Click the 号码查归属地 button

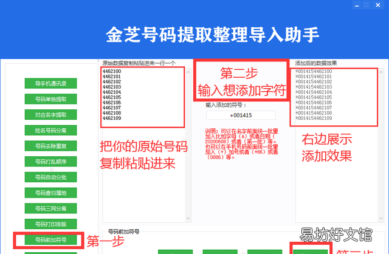[x=50, y=193]
